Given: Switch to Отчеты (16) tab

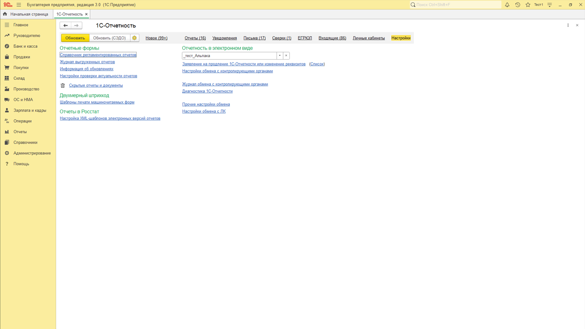Looking at the screenshot, I should click(x=195, y=38).
